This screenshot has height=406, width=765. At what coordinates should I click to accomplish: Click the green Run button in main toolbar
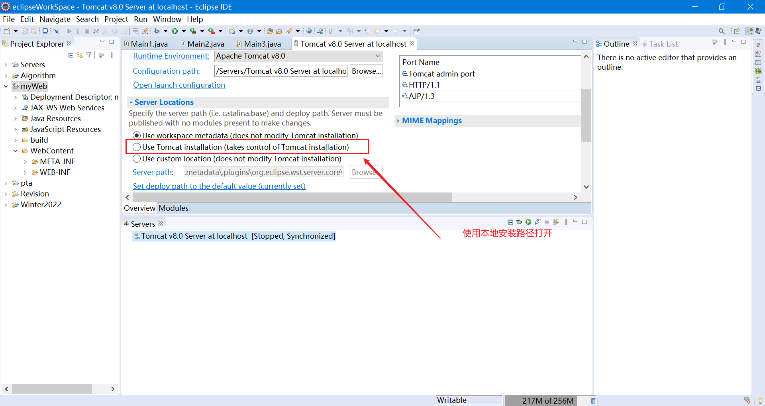(175, 31)
